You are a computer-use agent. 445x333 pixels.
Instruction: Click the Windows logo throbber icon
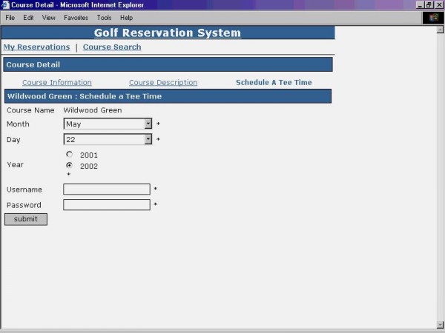click(x=434, y=18)
